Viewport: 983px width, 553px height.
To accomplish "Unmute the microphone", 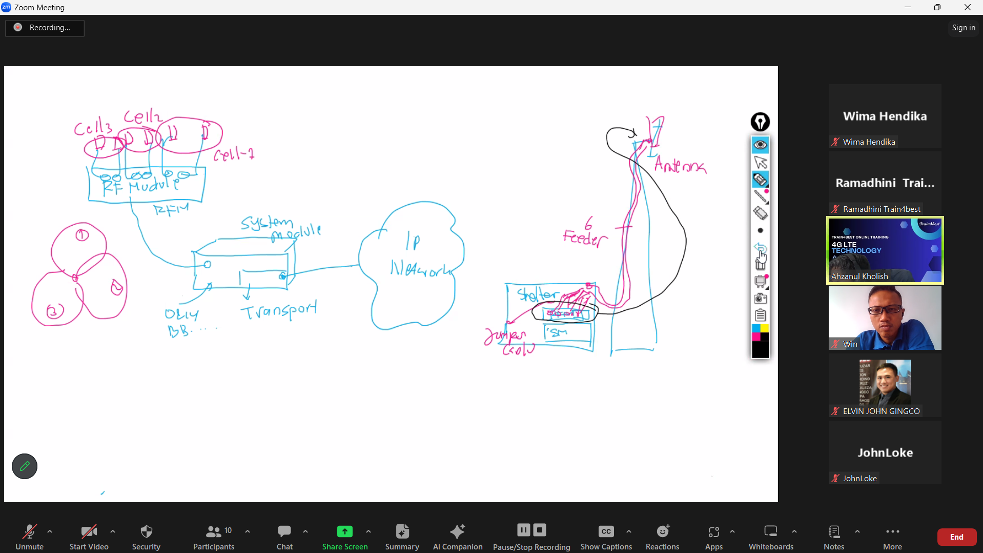I will pyautogui.click(x=30, y=537).
